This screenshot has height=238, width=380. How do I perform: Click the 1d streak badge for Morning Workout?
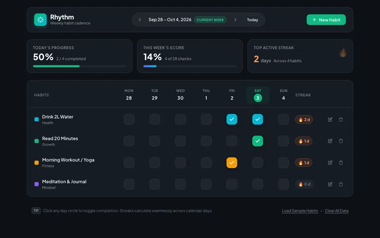click(304, 163)
